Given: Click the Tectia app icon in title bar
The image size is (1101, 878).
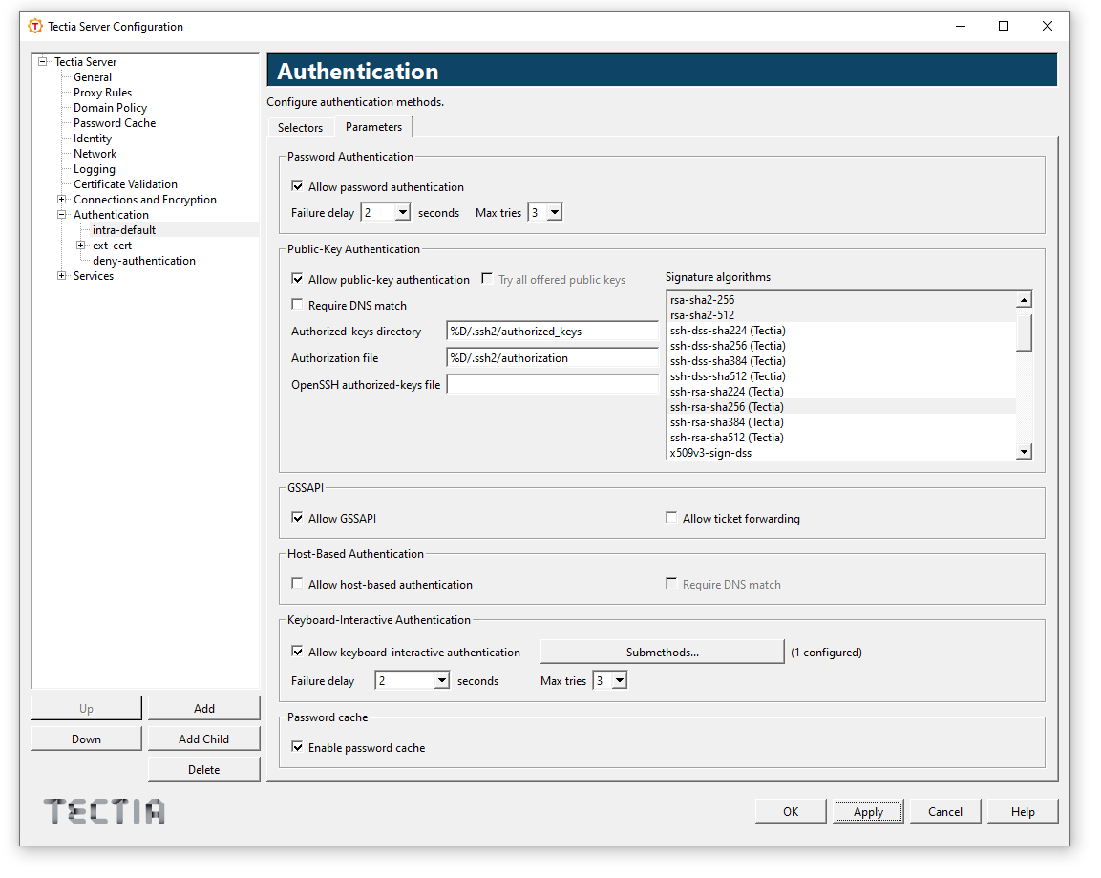Looking at the screenshot, I should (x=35, y=26).
